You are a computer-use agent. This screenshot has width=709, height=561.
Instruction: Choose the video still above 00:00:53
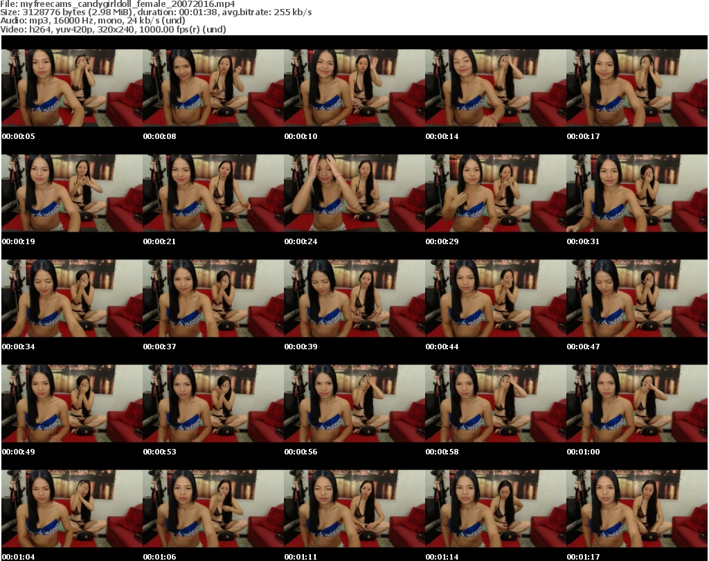click(x=213, y=403)
